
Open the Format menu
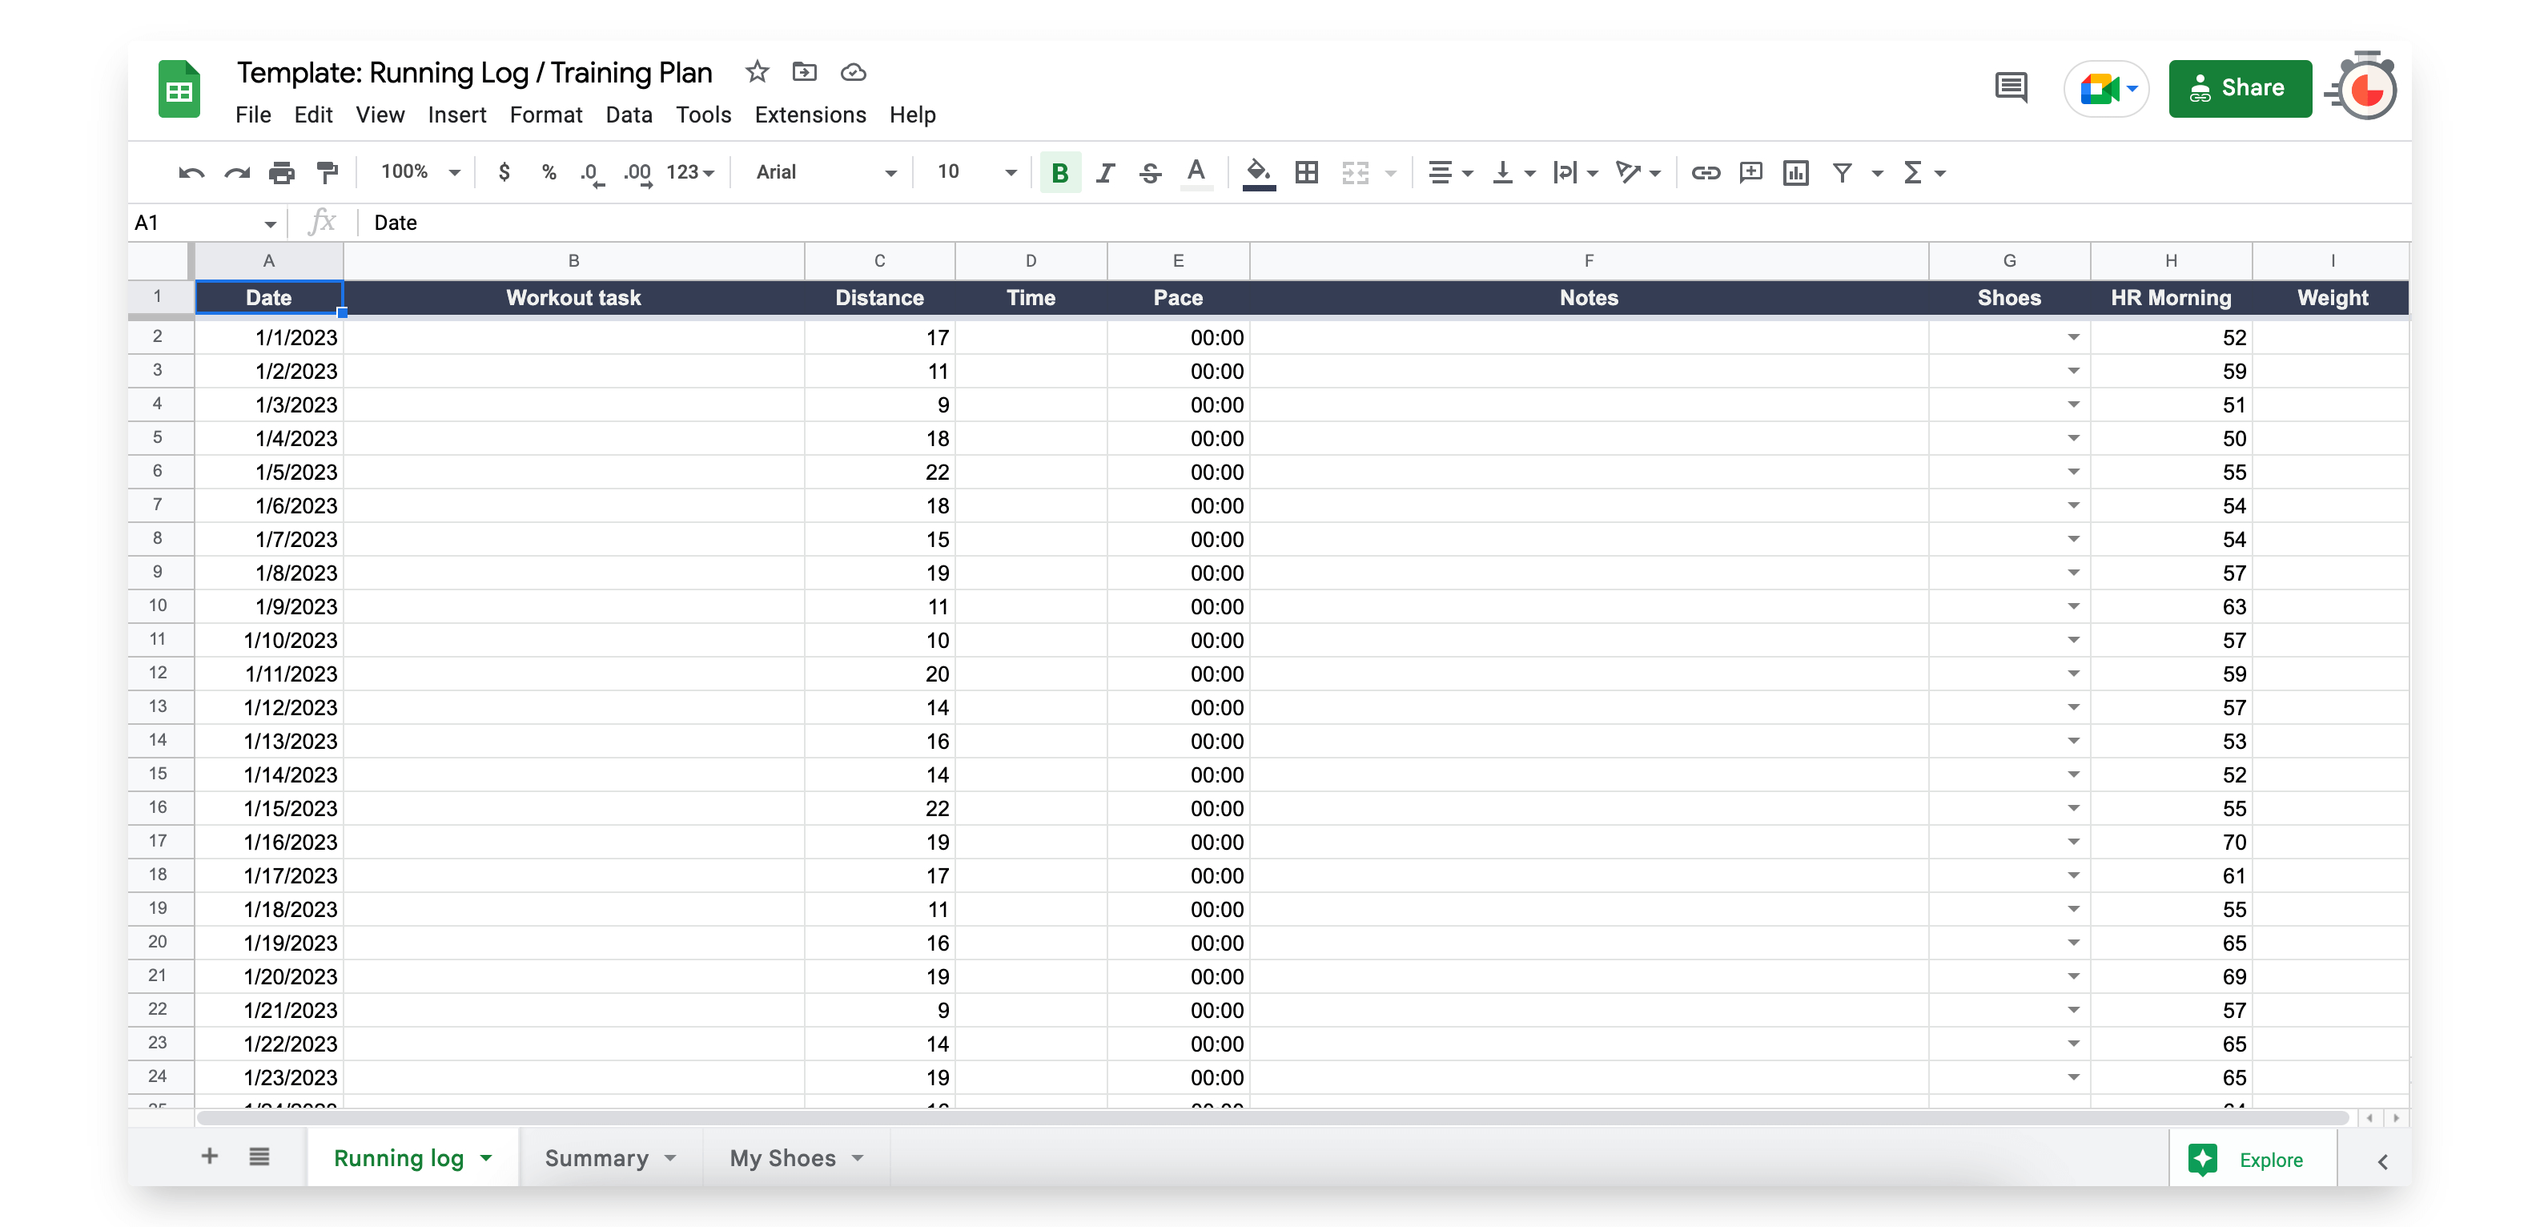pos(545,115)
